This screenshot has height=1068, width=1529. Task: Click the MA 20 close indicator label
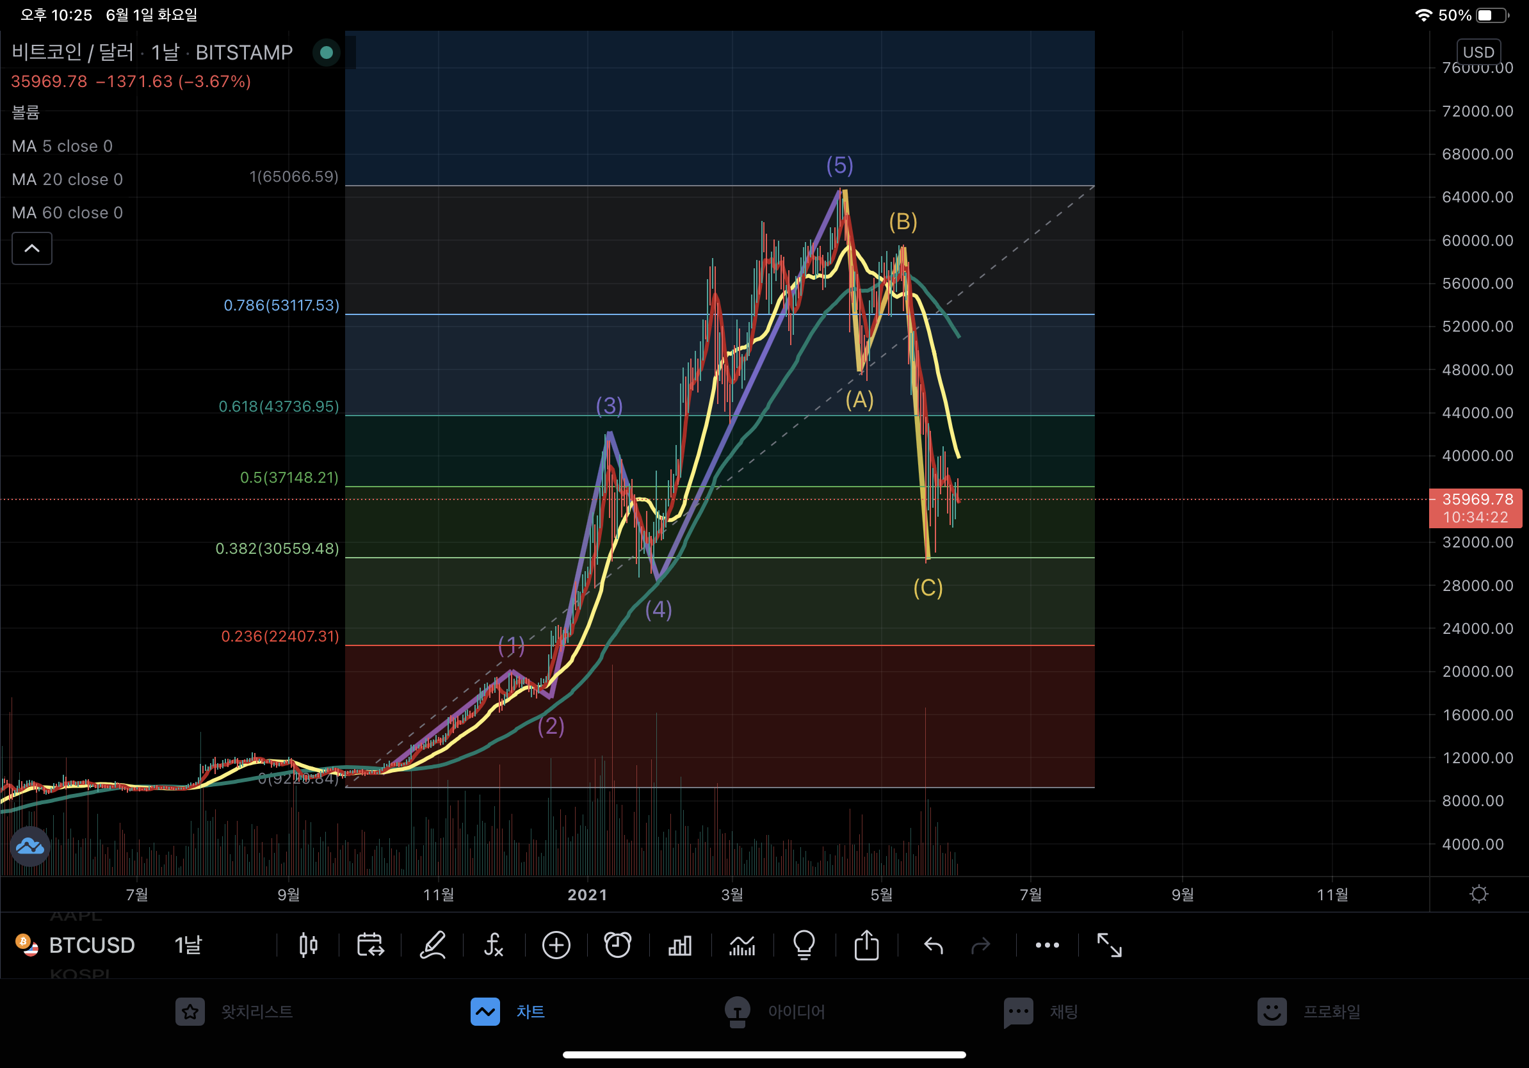point(67,179)
